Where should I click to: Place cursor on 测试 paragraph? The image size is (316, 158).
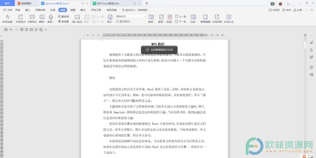(112, 78)
